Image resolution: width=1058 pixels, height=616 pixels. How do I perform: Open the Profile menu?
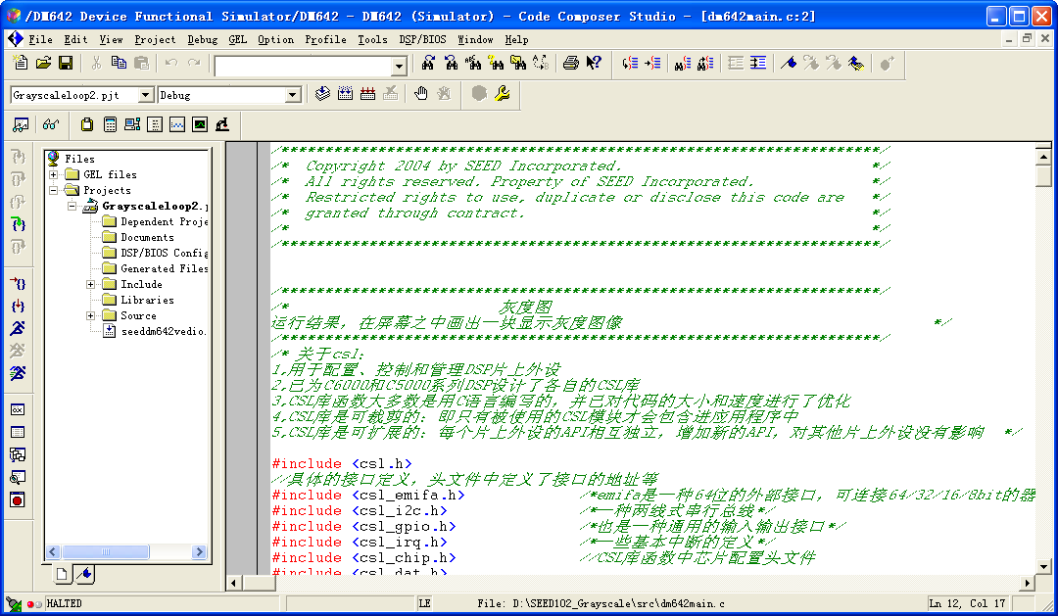click(326, 39)
